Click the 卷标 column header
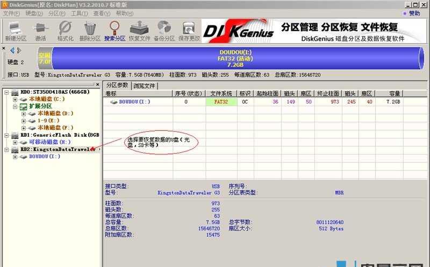Screen dimensions: 430x267 pyautogui.click(x=138, y=94)
